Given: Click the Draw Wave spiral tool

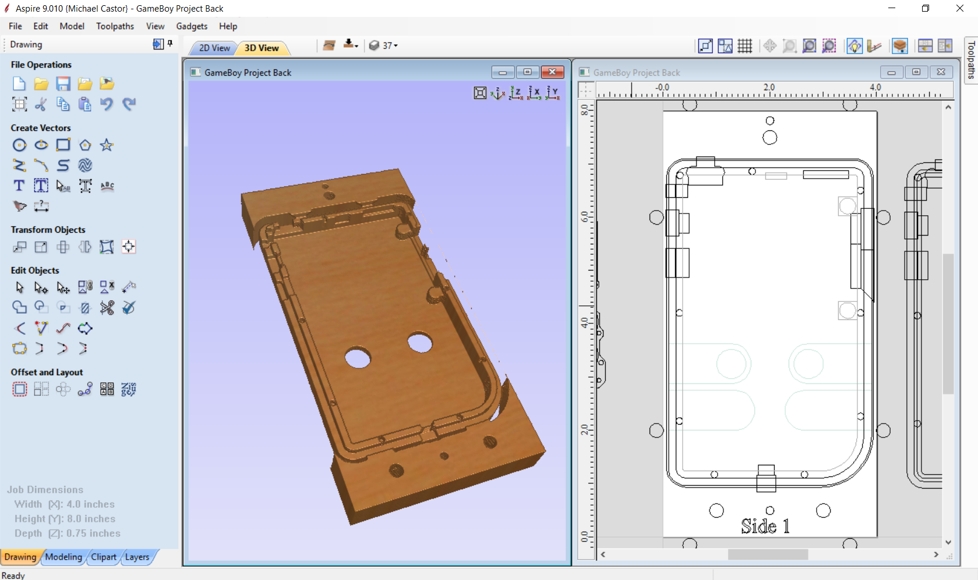Looking at the screenshot, I should tap(85, 165).
